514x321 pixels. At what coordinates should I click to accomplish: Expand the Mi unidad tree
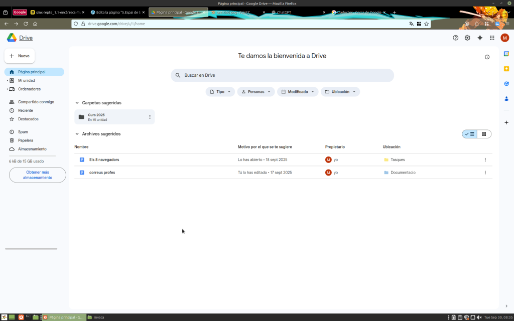tap(8, 80)
